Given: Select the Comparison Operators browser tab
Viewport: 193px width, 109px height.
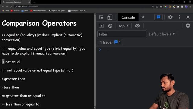Looking at the screenshot, I should [x=16, y=2].
